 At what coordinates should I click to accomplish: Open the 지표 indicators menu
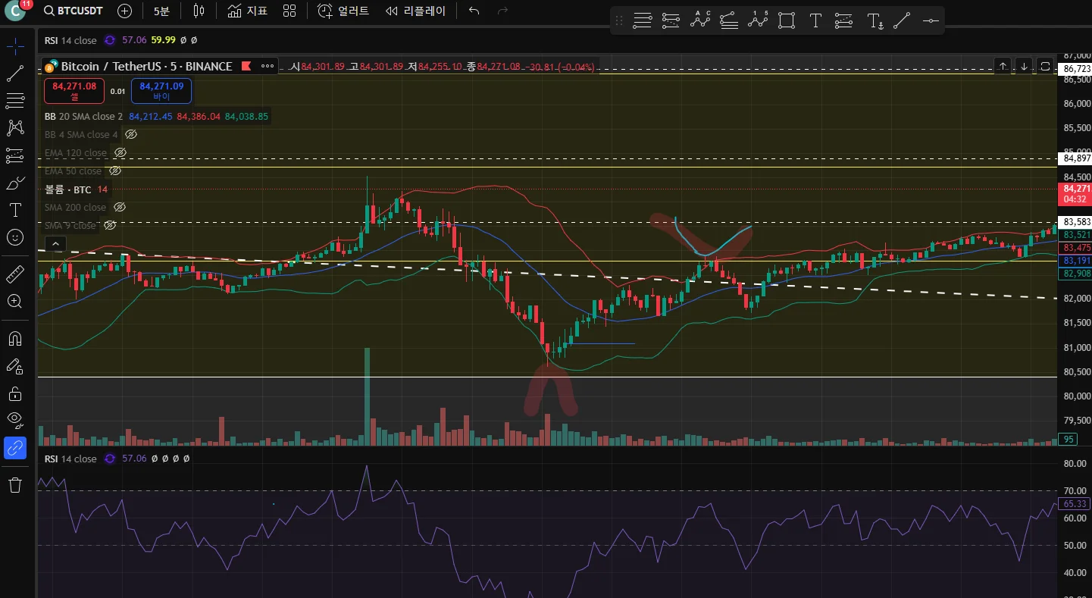point(248,11)
